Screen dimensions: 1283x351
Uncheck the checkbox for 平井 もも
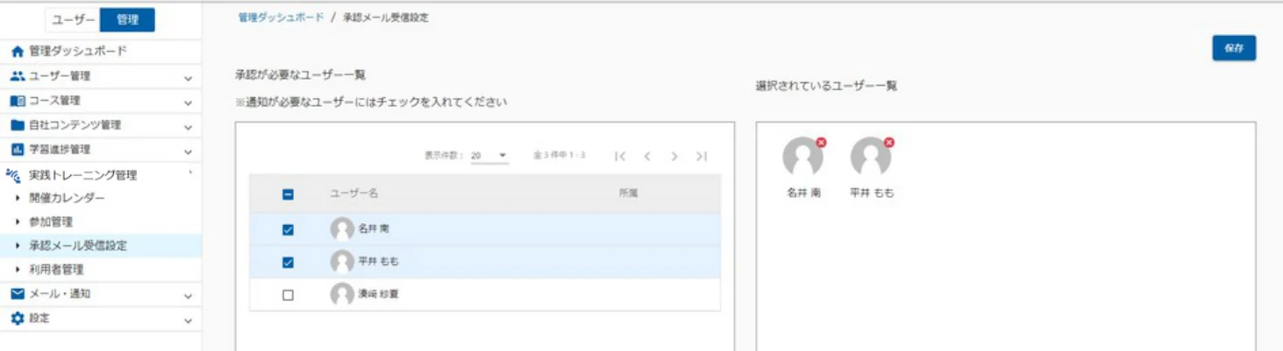(x=288, y=263)
